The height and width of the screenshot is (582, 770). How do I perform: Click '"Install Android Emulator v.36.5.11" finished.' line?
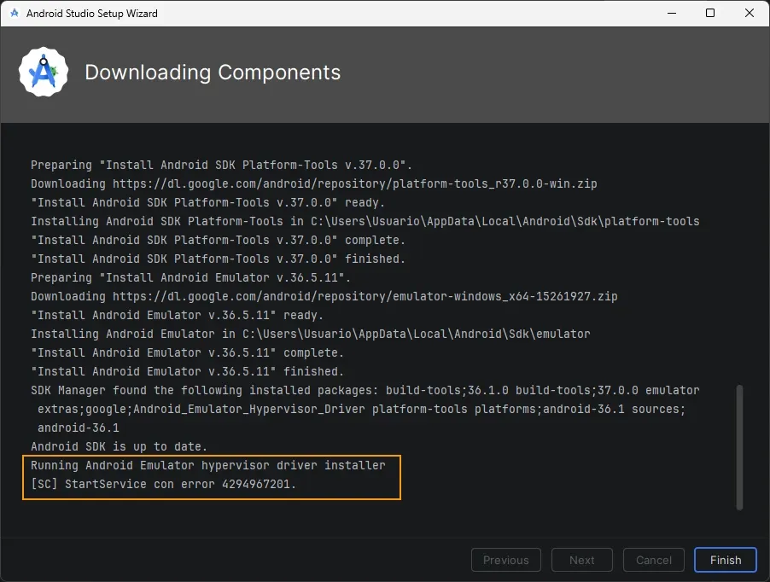[x=187, y=371]
